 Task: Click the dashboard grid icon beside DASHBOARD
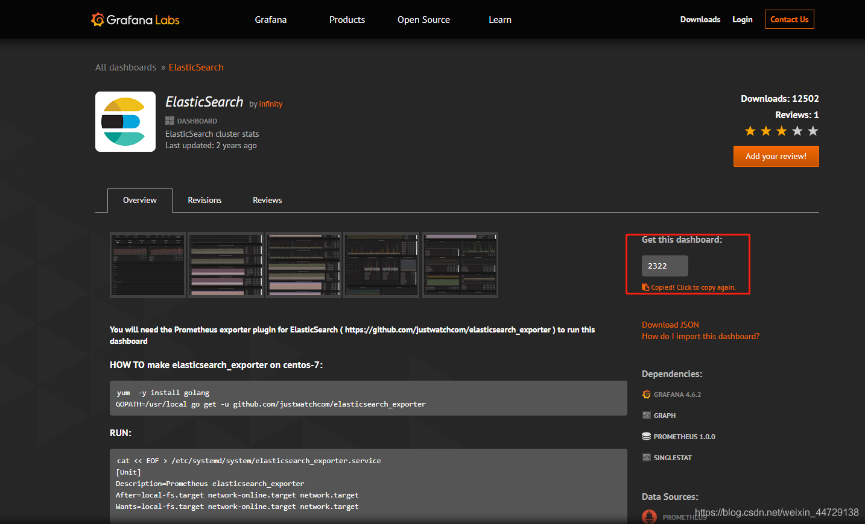pos(170,120)
